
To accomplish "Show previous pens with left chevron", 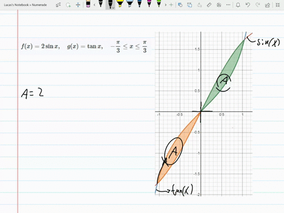I will coord(95,5).
